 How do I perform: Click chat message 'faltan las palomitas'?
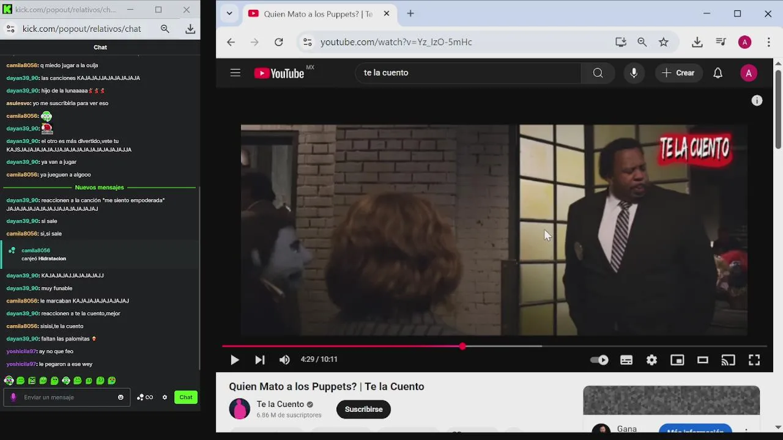pos(65,339)
